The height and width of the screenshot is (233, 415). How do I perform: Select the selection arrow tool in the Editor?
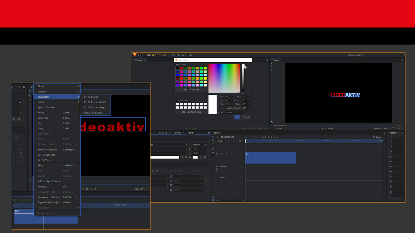213,137
